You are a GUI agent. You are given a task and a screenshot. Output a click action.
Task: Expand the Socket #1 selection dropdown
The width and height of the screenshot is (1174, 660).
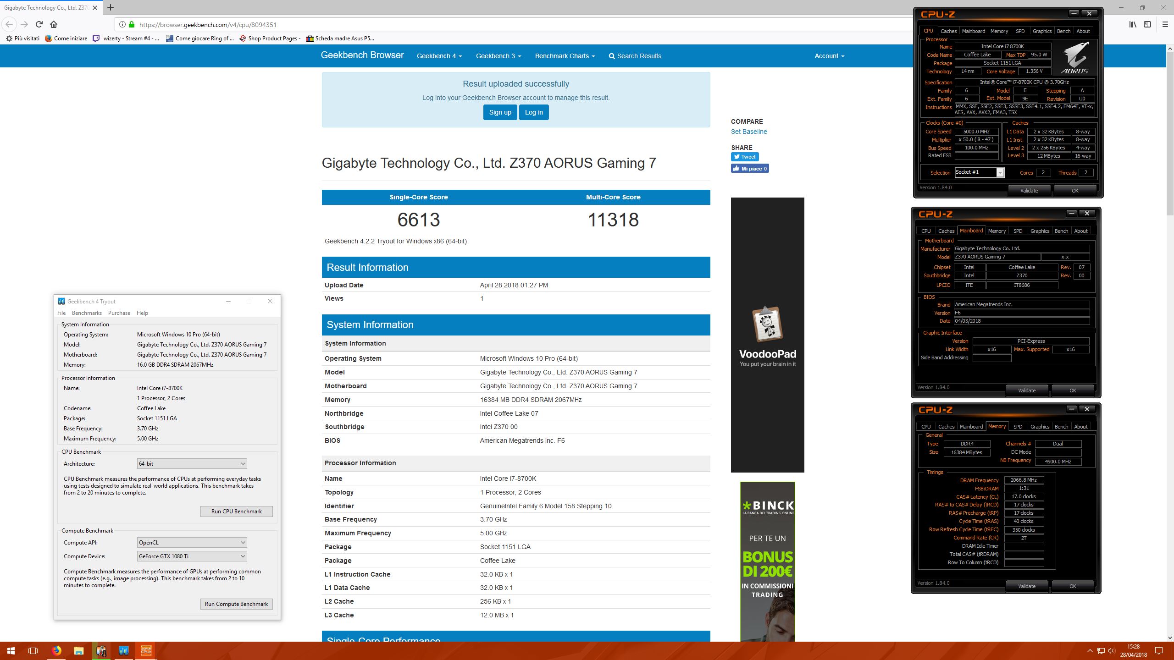tap(1000, 173)
